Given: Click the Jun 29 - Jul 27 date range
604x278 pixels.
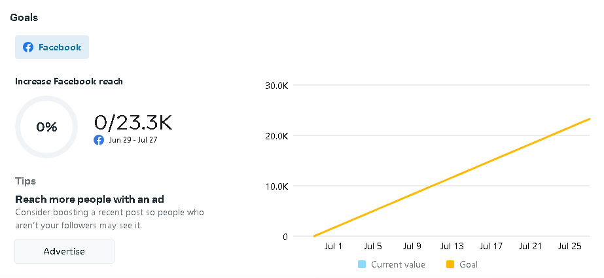Looking at the screenshot, I should [133, 140].
